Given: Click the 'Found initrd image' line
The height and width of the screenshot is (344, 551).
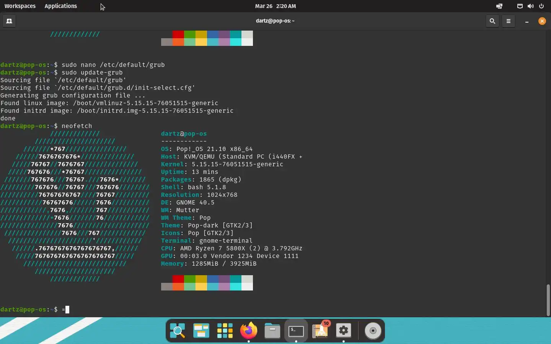Looking at the screenshot, I should pyautogui.click(x=117, y=111).
